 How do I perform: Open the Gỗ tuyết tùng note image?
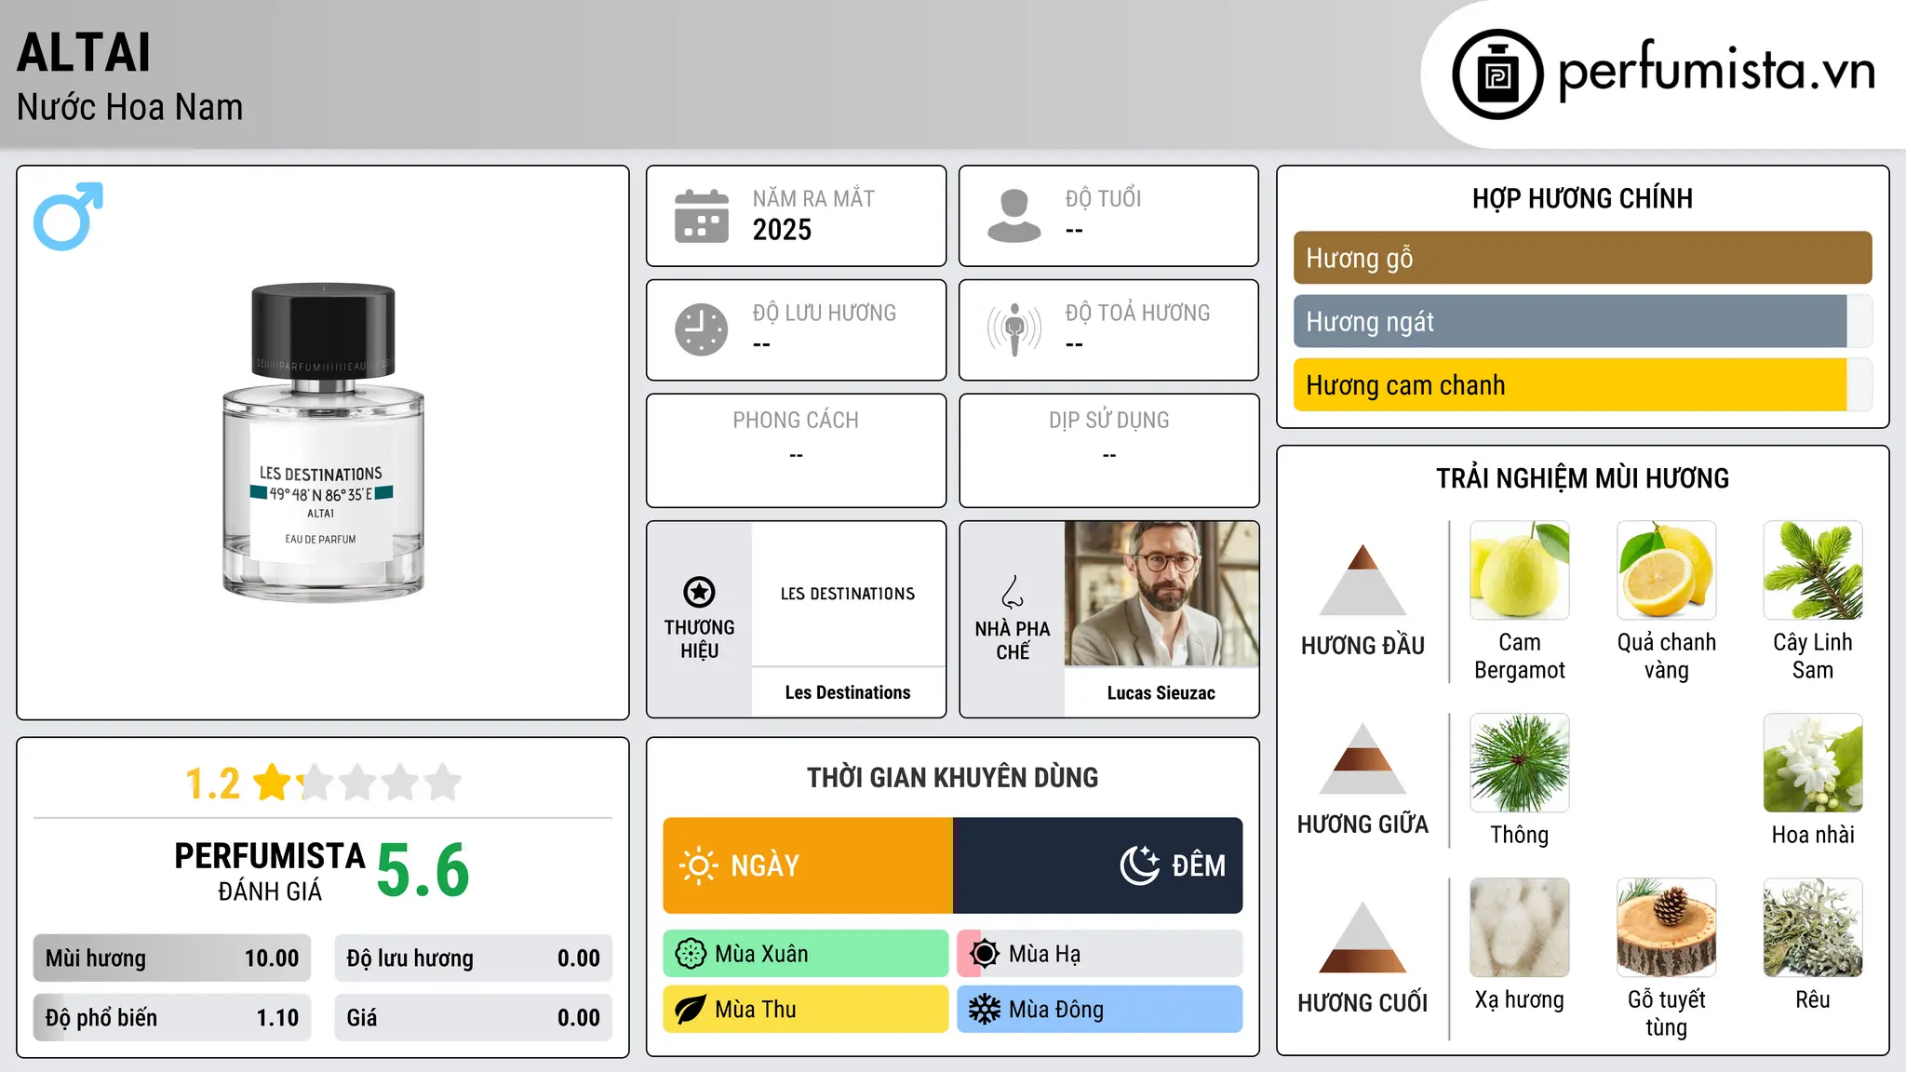1667,928
